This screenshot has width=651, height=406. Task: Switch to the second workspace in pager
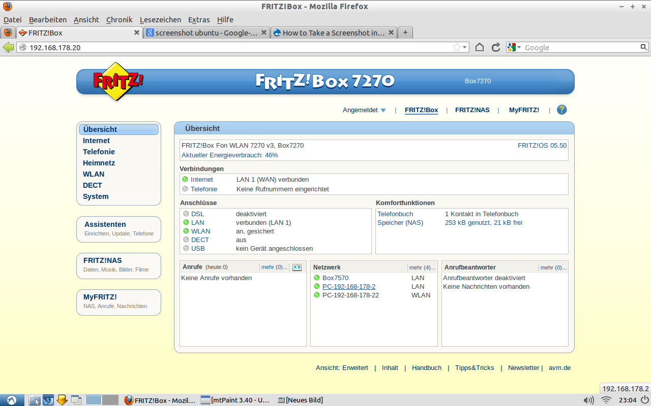point(110,400)
